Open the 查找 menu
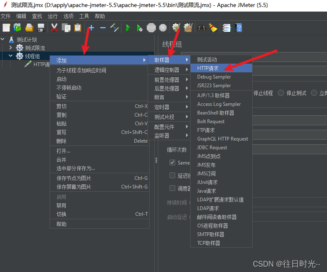The height and width of the screenshot is (272, 327). click(37, 16)
